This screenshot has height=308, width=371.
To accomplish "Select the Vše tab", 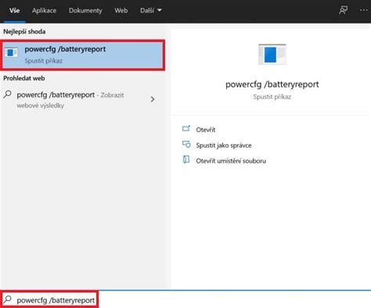I will tap(14, 10).
